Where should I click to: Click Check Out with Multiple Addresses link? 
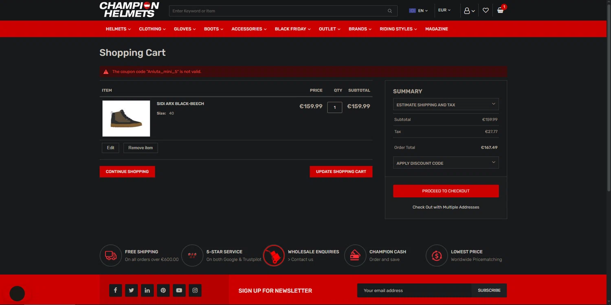(x=446, y=207)
